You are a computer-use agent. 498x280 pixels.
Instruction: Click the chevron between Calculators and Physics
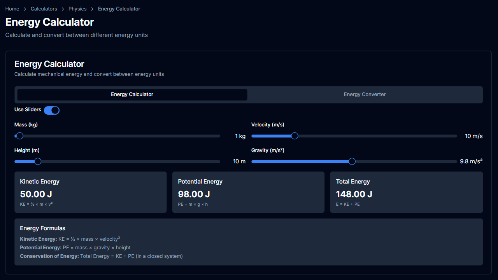[63, 9]
